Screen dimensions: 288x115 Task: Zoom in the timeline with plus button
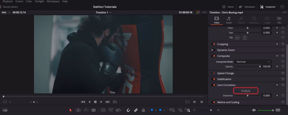coord(218,110)
